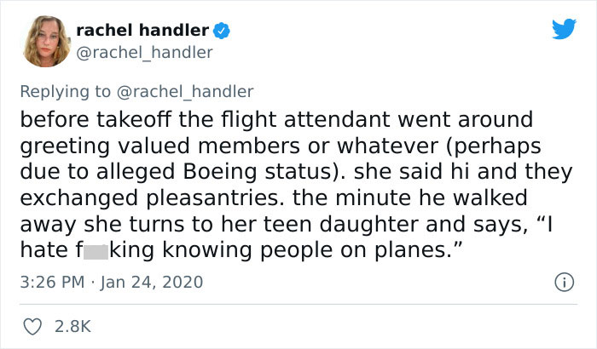
Task: Click the Twitter bird logo
Action: pyautogui.click(x=564, y=29)
